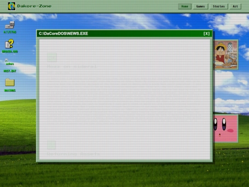The image size is (249, 187).
Task: Click the broken ashes image icon
Action: (x=6, y=60)
